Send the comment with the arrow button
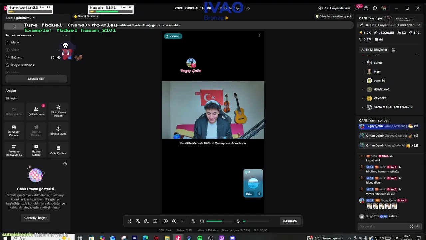The height and width of the screenshot is (240, 426). click(x=417, y=226)
